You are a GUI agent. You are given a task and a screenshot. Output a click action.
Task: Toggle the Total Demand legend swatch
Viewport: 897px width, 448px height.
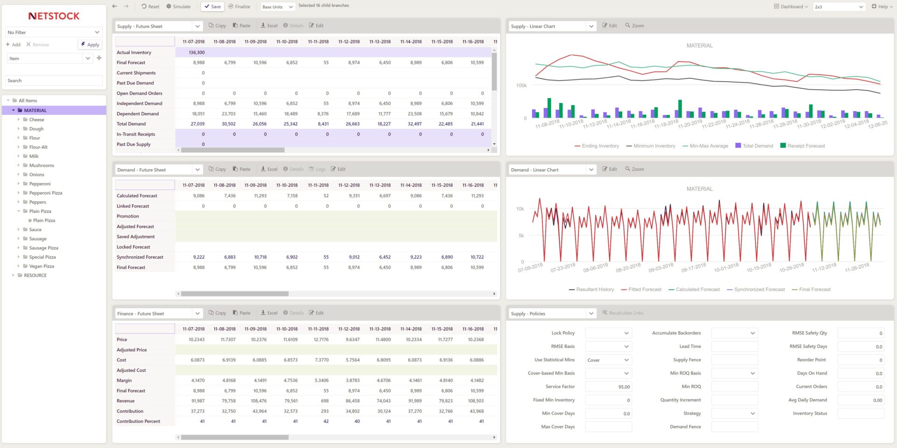tap(738, 146)
